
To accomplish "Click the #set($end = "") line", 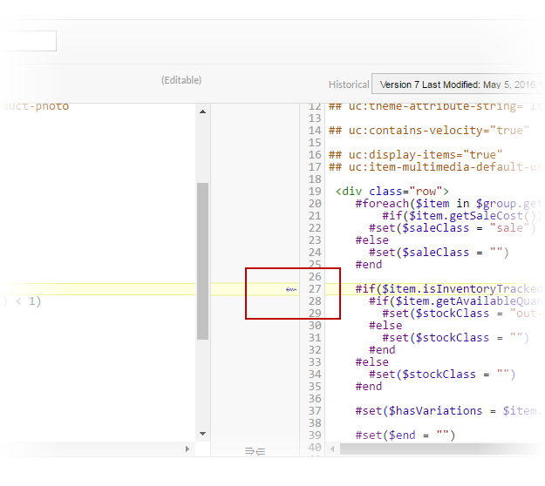I will pos(405,435).
